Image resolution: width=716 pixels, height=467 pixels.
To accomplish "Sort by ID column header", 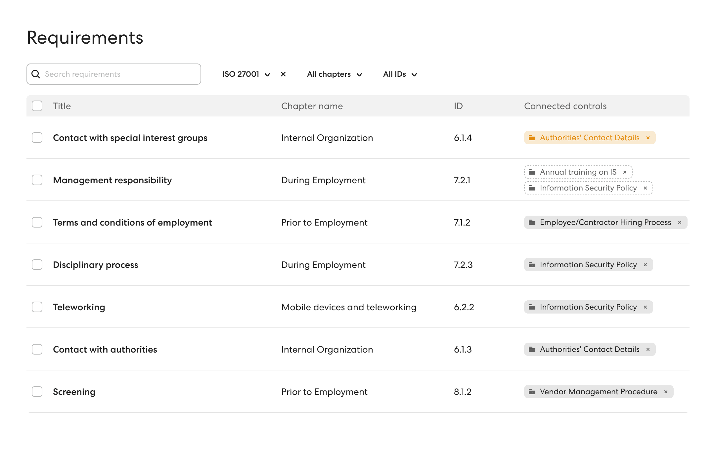I will pyautogui.click(x=458, y=106).
